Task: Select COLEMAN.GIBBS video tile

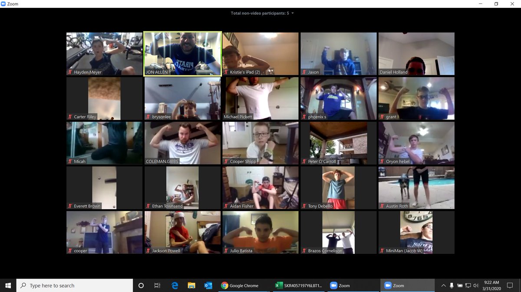Action: (x=183, y=143)
